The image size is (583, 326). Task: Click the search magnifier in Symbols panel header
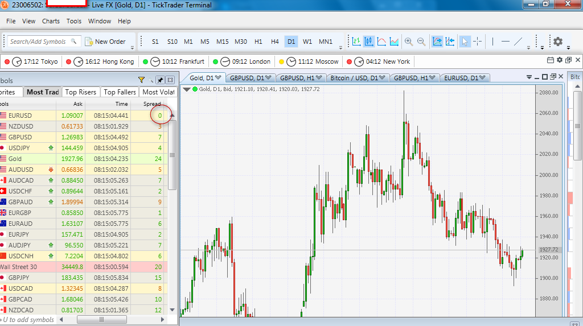[x=151, y=80]
